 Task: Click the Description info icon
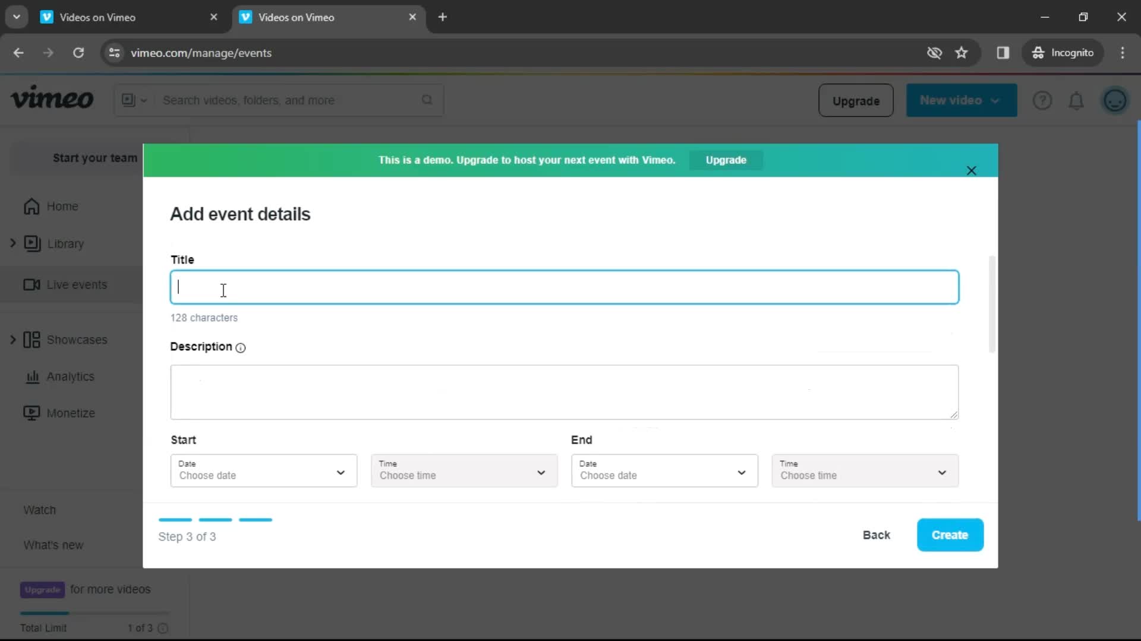(x=241, y=348)
